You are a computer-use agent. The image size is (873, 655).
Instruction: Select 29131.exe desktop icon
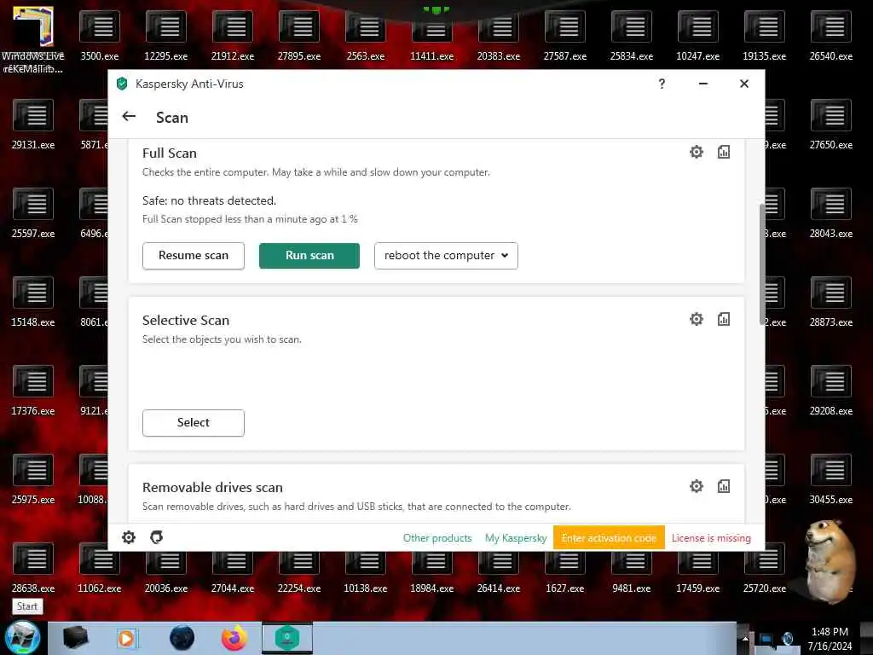click(33, 124)
